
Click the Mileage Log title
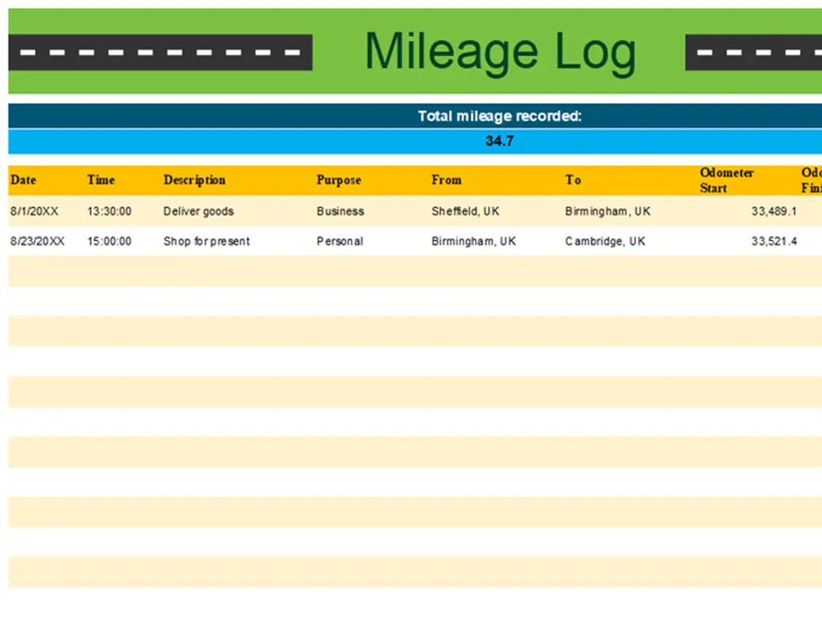tap(500, 52)
